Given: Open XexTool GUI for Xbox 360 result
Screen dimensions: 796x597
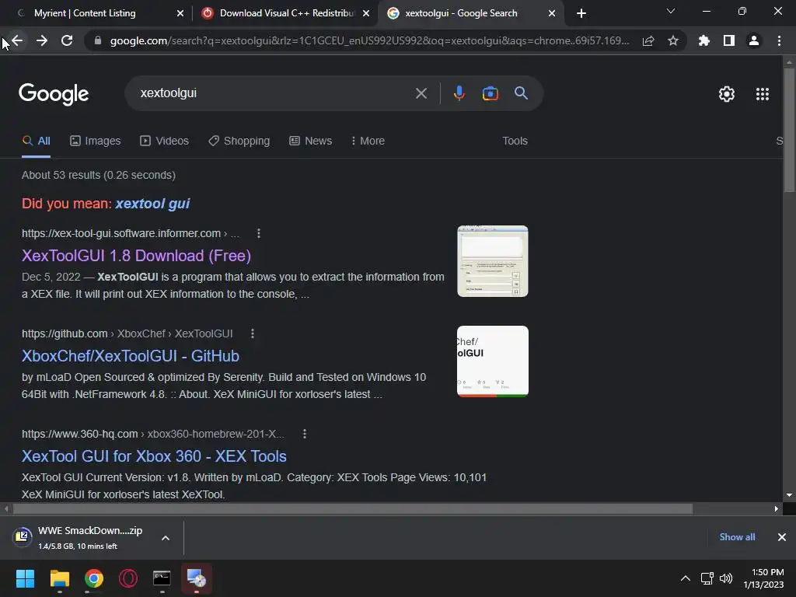Looking at the screenshot, I should pyautogui.click(x=154, y=456).
